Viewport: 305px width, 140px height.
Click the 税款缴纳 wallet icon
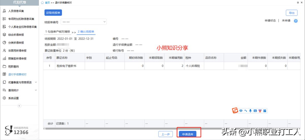pos(4,66)
